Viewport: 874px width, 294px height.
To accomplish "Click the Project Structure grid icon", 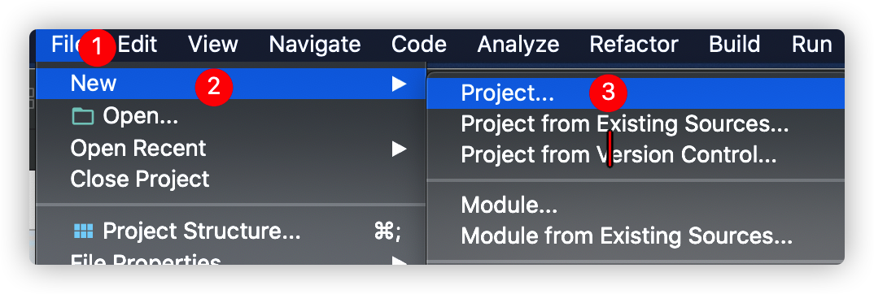I will pyautogui.click(x=84, y=231).
